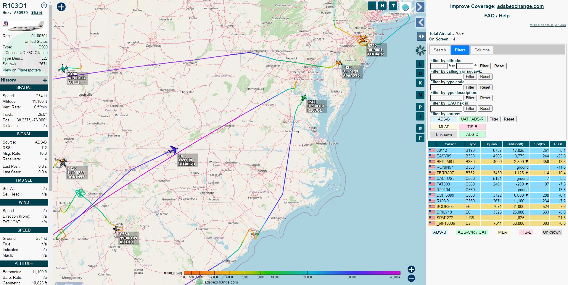568x285 pixels.
Task: Toggle the I map button
Action: click(420, 116)
